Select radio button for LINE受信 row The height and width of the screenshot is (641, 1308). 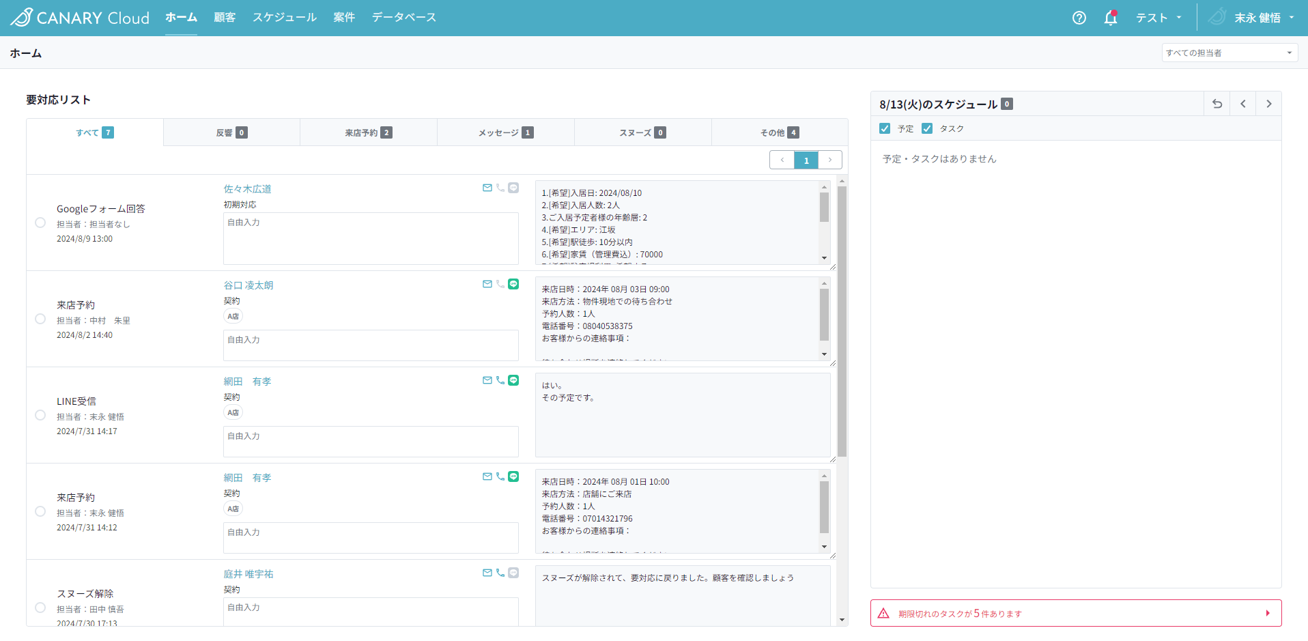click(x=40, y=415)
